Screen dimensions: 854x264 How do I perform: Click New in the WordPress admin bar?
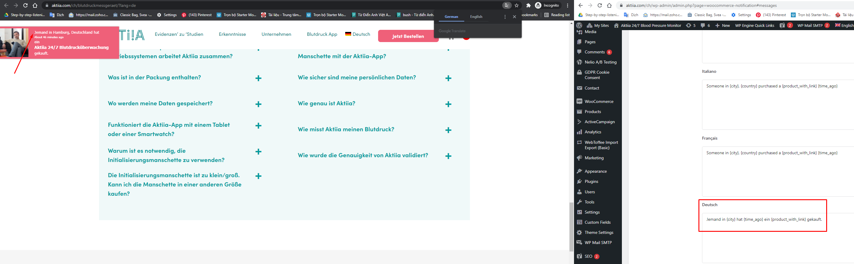722,25
